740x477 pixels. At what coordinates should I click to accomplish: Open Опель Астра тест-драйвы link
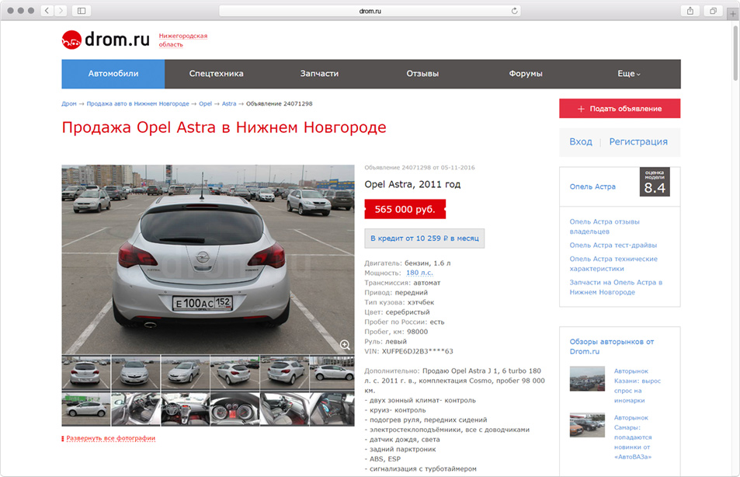[613, 245]
